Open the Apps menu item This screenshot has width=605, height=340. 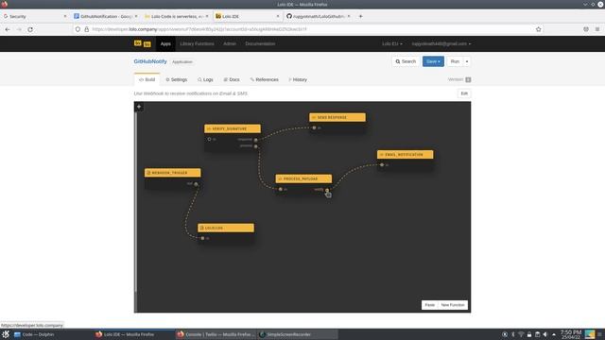165,44
